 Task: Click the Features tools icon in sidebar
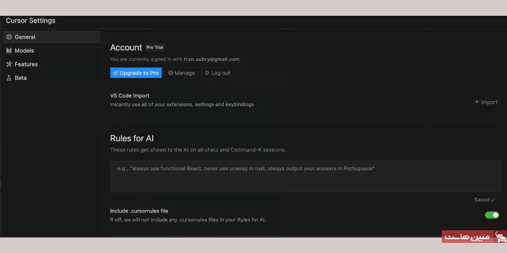[x=9, y=65]
